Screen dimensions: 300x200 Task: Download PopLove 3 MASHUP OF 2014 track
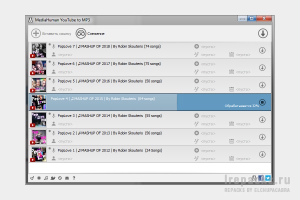point(262,119)
